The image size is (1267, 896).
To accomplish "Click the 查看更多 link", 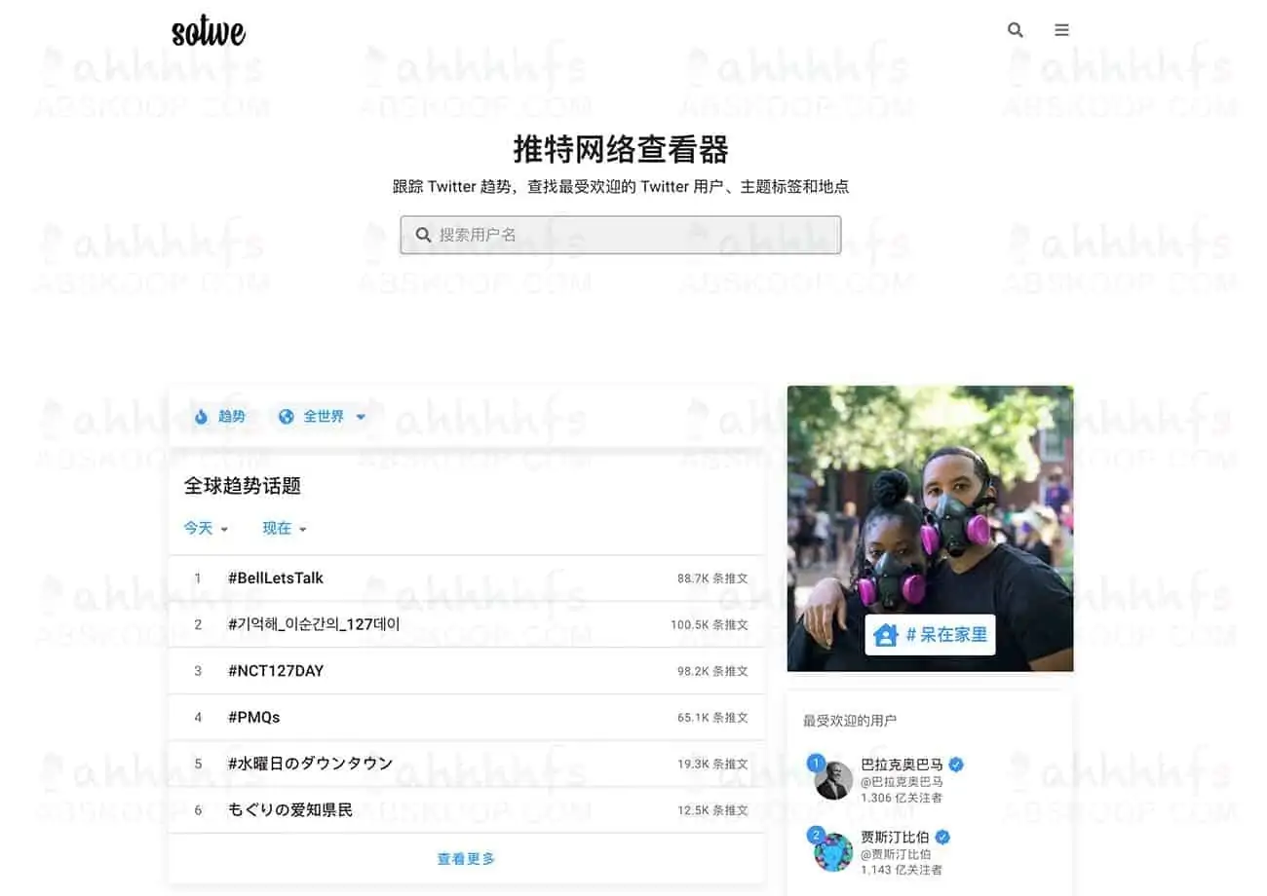I will tap(465, 860).
